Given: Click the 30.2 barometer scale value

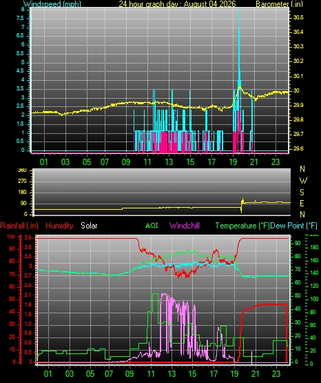Looking at the screenshot, I should coord(298,61).
